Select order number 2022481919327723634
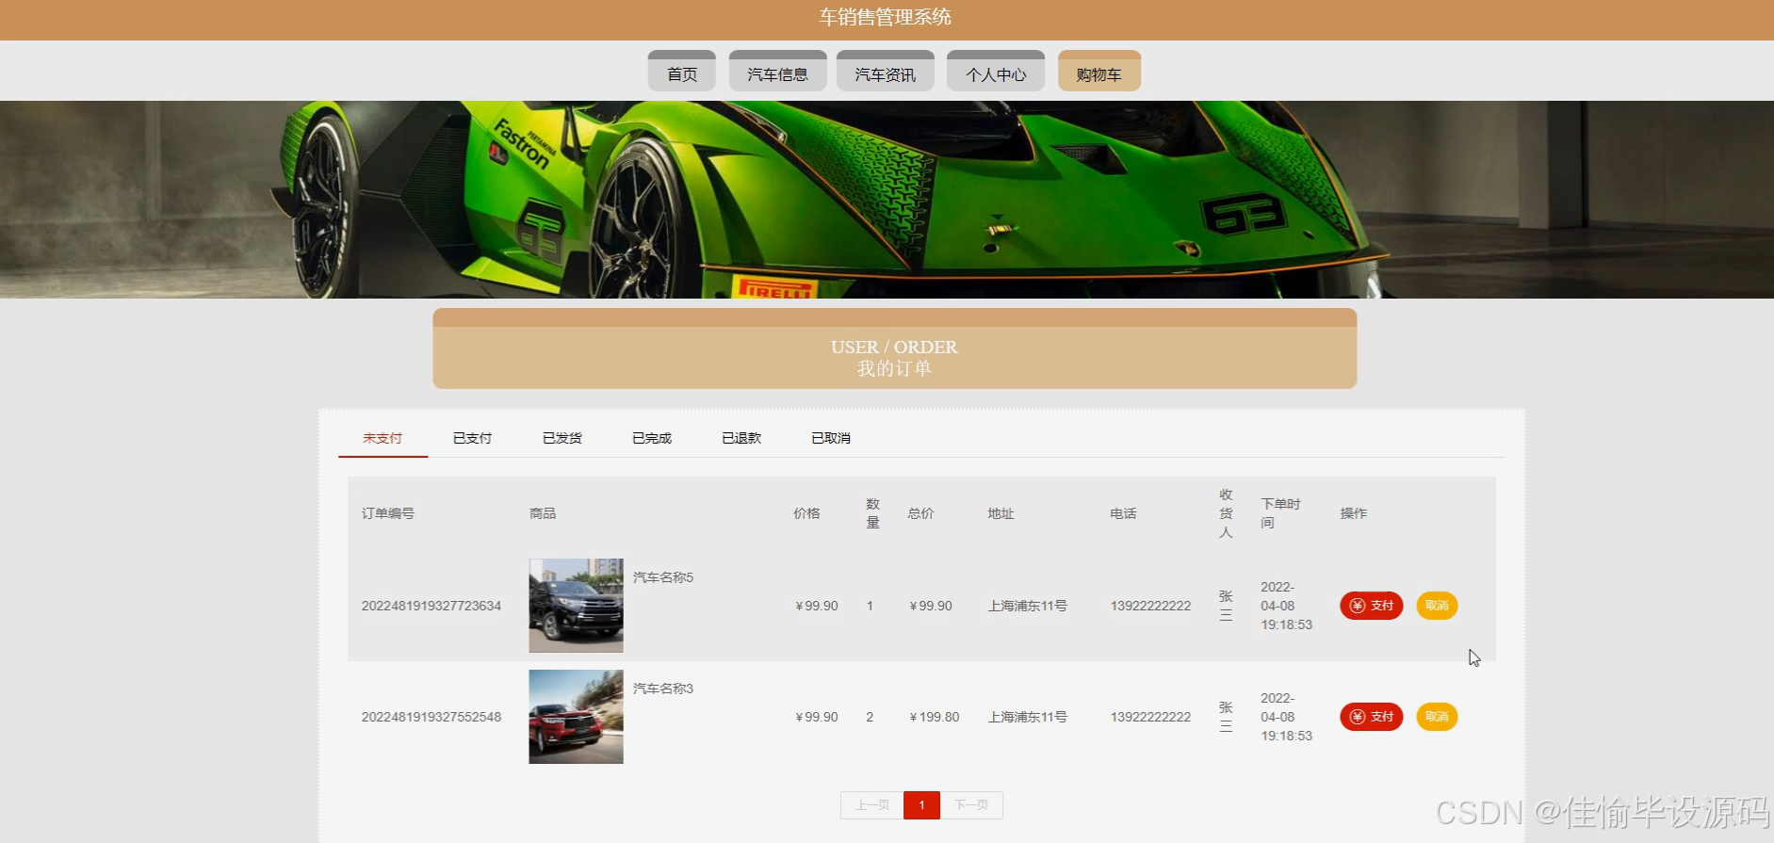 [x=431, y=606]
